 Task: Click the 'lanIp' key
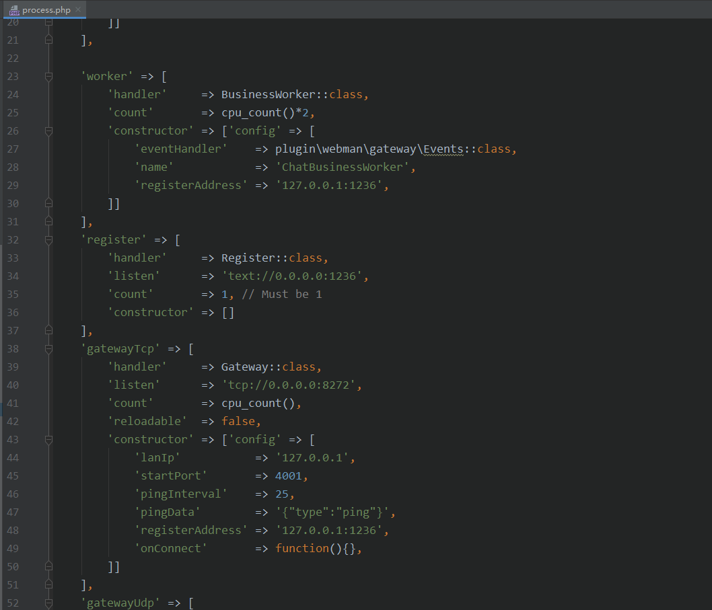pyautogui.click(x=157, y=457)
